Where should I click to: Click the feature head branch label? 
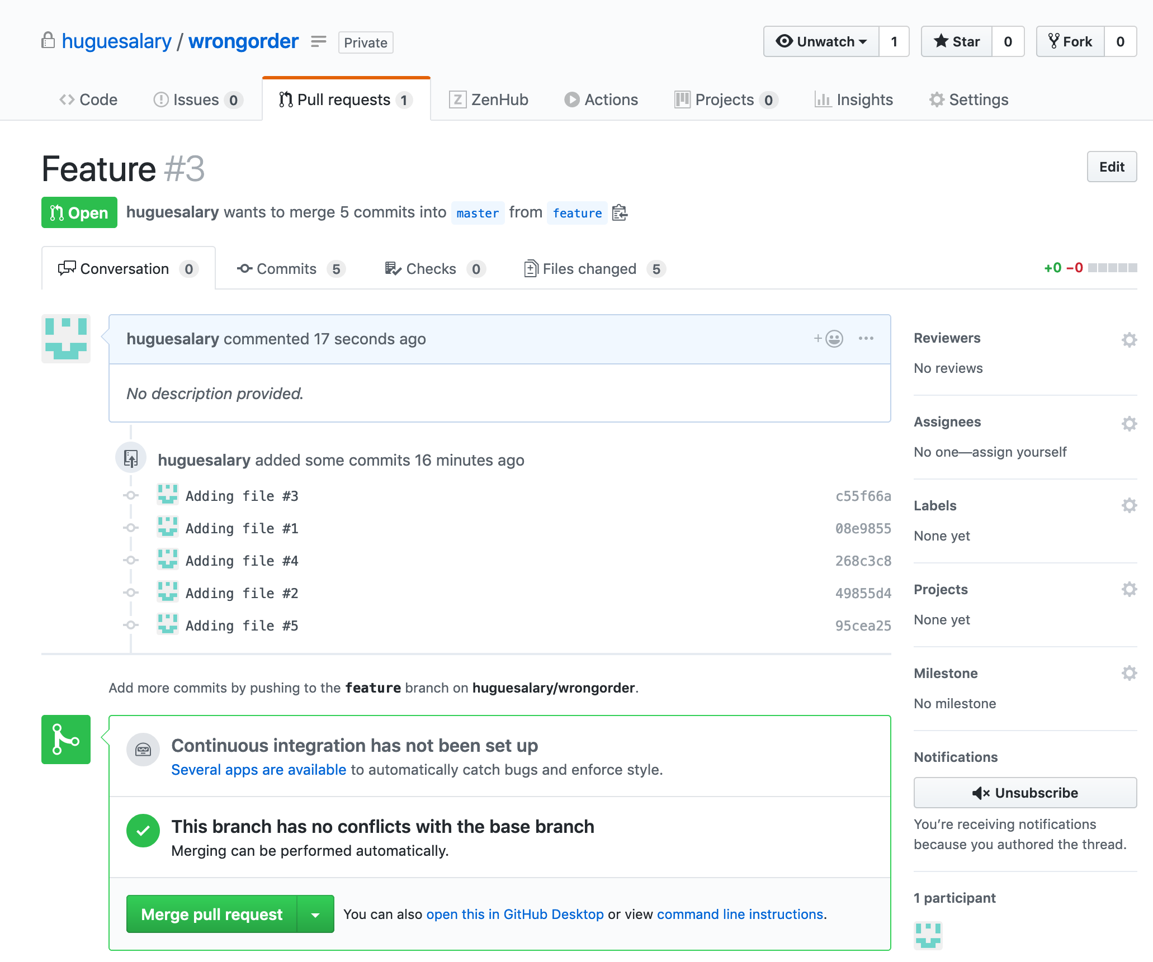pyautogui.click(x=577, y=213)
